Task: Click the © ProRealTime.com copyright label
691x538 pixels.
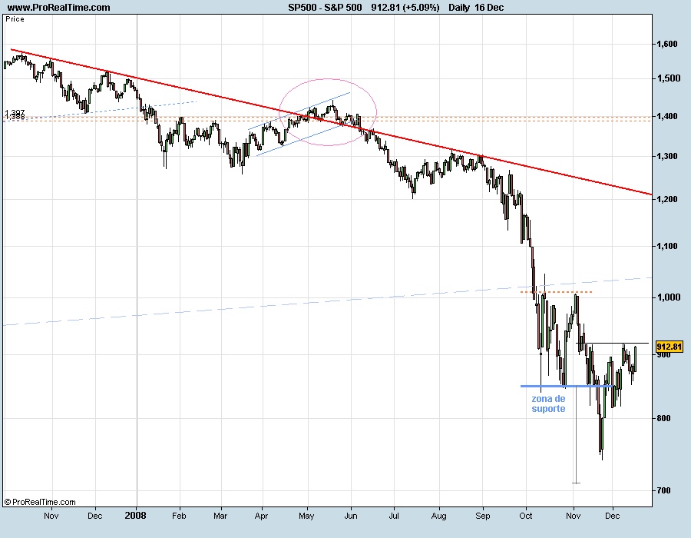Action: (x=40, y=502)
